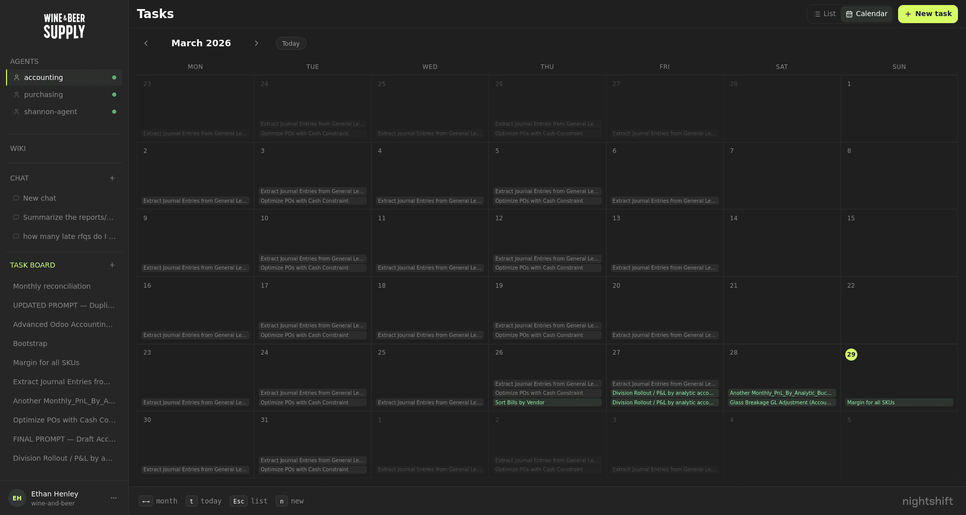The width and height of the screenshot is (966, 515).
Task: Create a task with New task button
Action: point(928,14)
